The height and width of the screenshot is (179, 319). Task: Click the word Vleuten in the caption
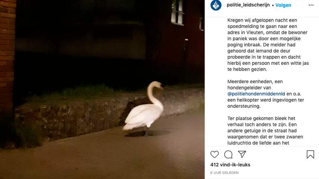coord(255,32)
